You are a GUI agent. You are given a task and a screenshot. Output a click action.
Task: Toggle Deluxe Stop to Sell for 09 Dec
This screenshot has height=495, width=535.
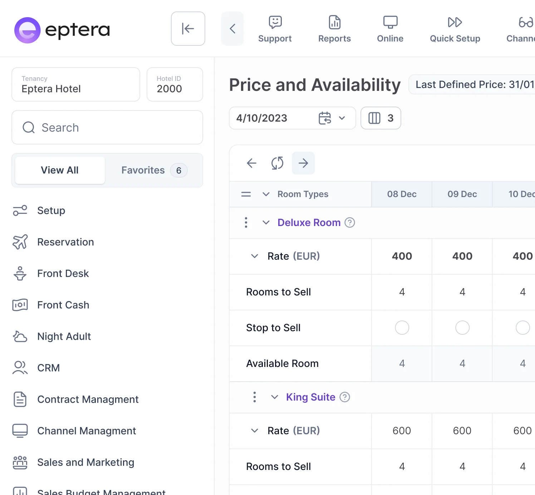pos(462,328)
